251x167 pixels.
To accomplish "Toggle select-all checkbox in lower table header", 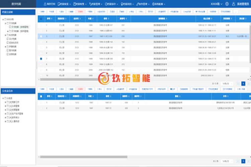I will [41, 97].
